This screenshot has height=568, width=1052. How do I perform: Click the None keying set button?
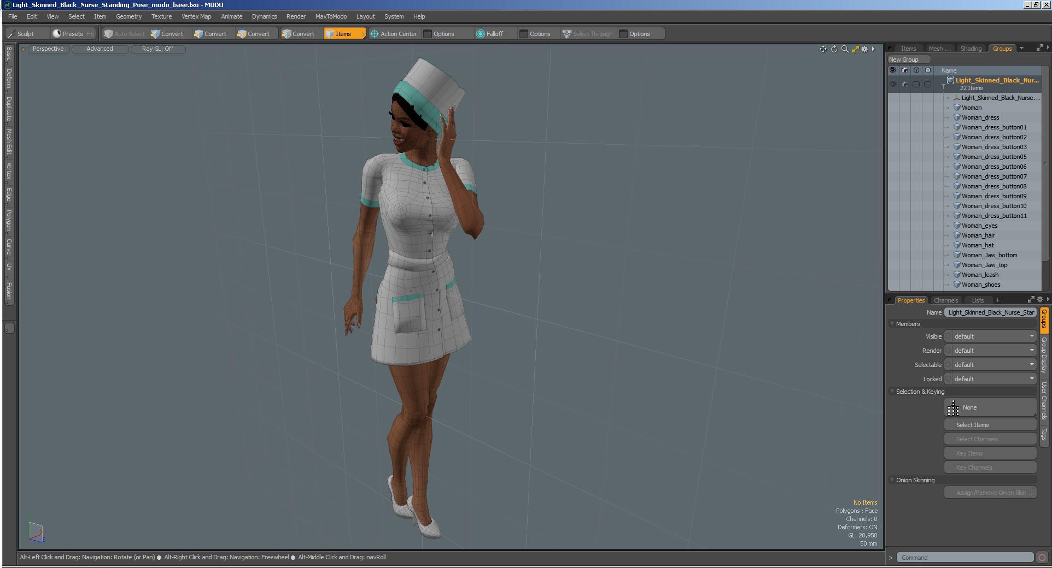point(990,407)
